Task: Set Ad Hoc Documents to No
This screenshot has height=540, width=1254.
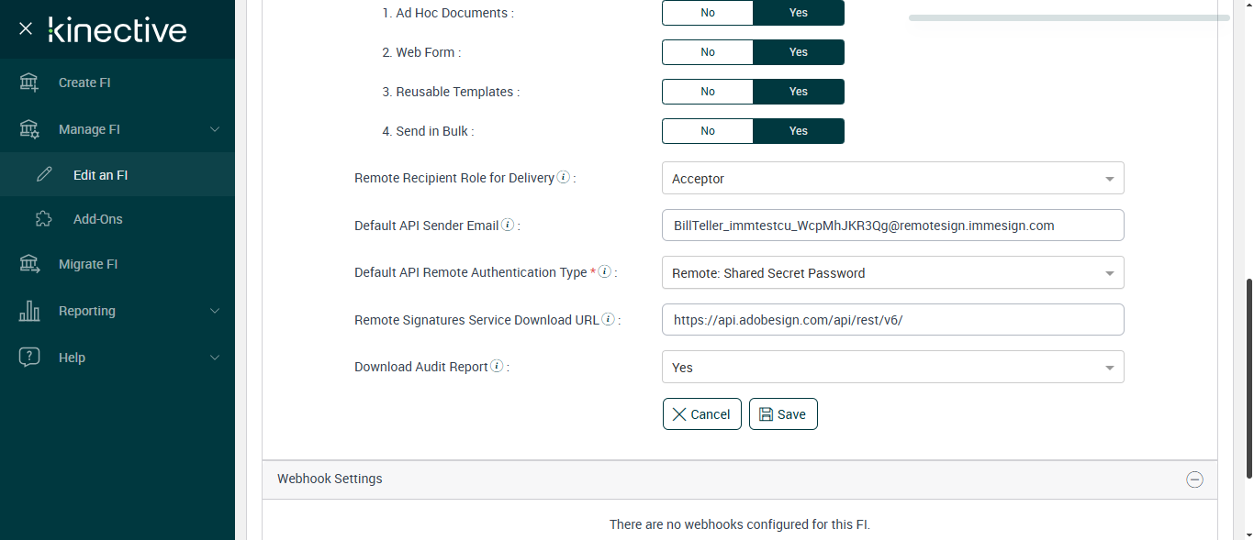Action: [x=708, y=13]
